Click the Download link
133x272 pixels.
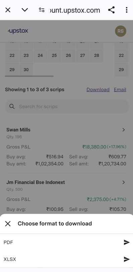pyautogui.click(x=98, y=90)
